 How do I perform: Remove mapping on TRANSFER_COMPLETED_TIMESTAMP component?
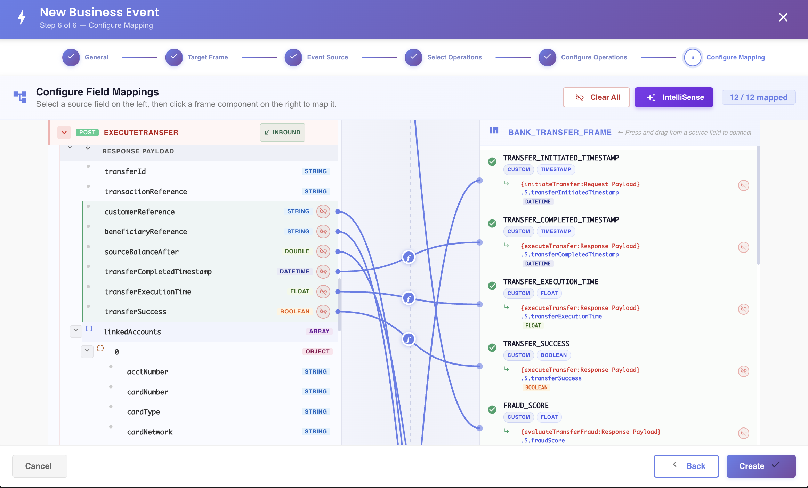743,247
